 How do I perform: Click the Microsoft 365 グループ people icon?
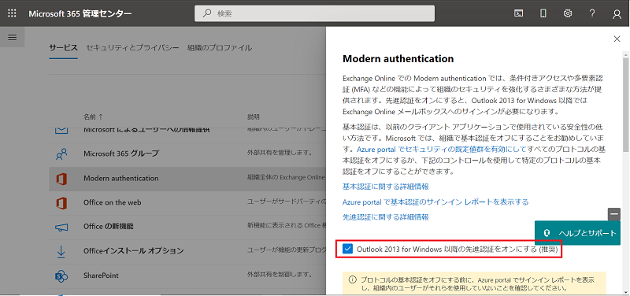coord(61,154)
